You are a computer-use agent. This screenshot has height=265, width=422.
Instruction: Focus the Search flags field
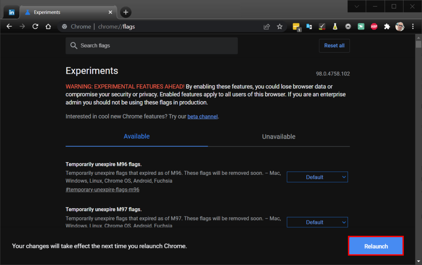tap(152, 46)
